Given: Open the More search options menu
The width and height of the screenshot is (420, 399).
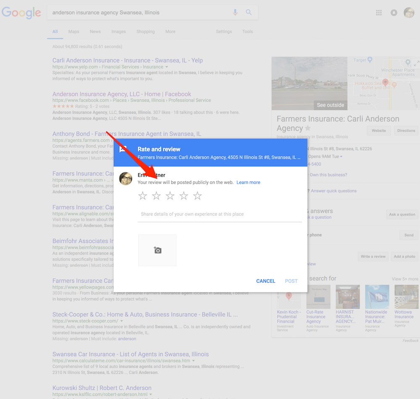Looking at the screenshot, I should pos(171,31).
